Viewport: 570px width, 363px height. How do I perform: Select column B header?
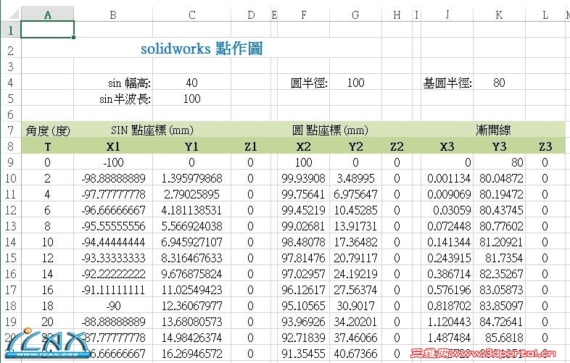113,14
